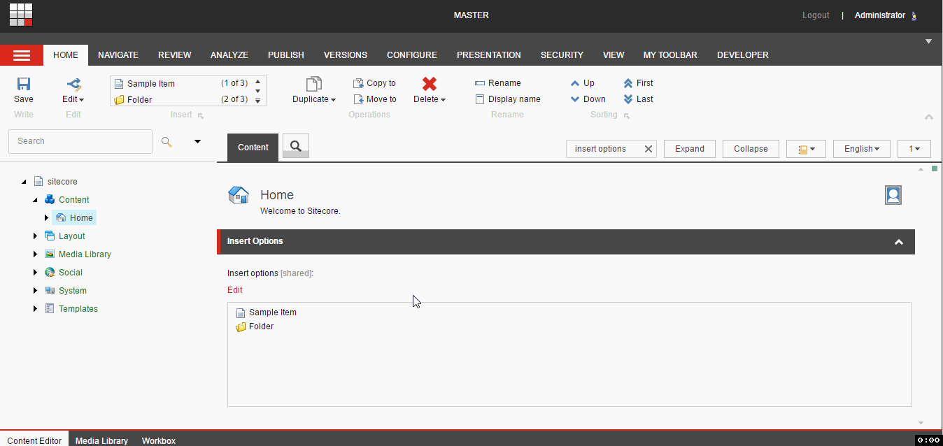
Task: Click the Expand button
Action: click(x=689, y=148)
